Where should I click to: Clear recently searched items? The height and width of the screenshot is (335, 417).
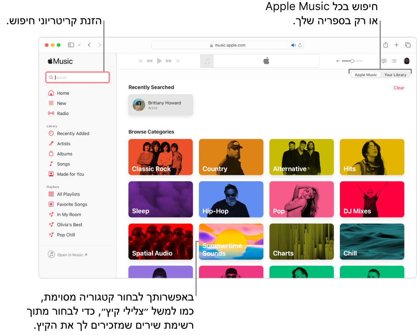[x=399, y=88]
